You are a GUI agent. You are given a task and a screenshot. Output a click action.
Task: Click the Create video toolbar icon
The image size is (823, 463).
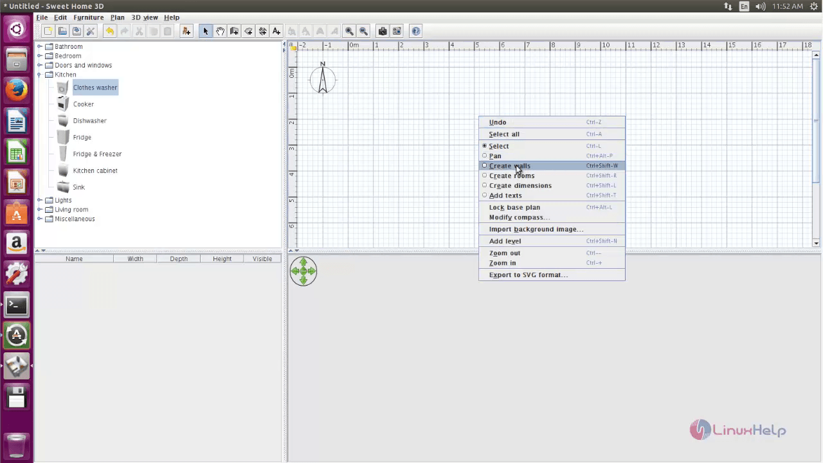point(397,31)
